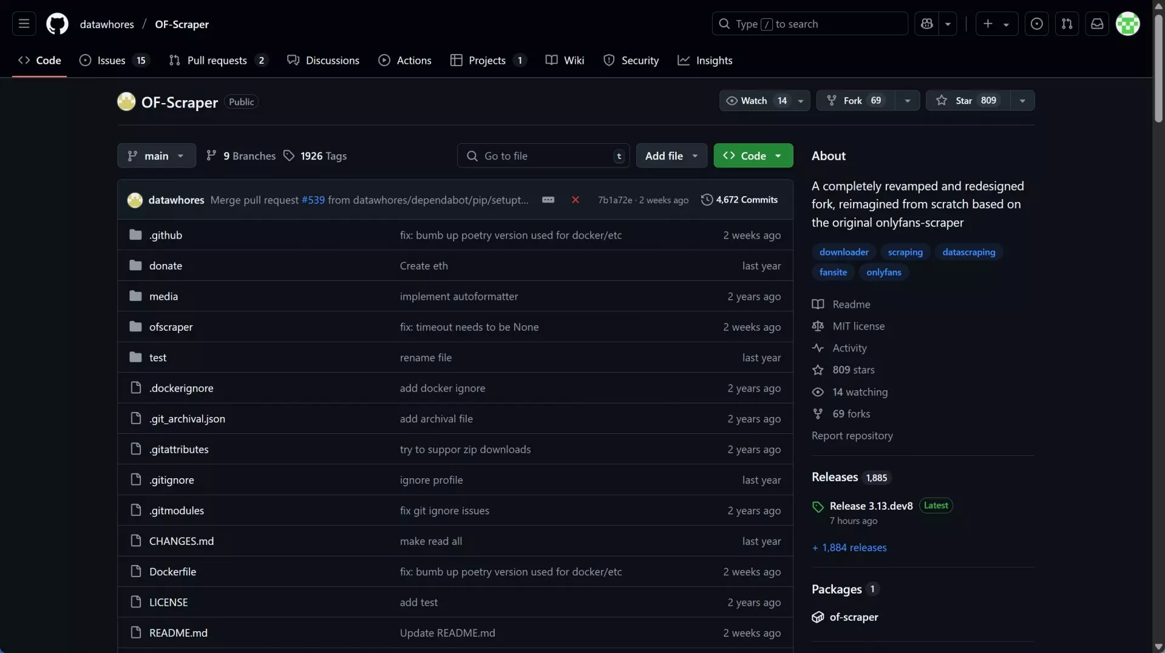
Task: Open the .dockerignore file
Action: tap(181, 388)
